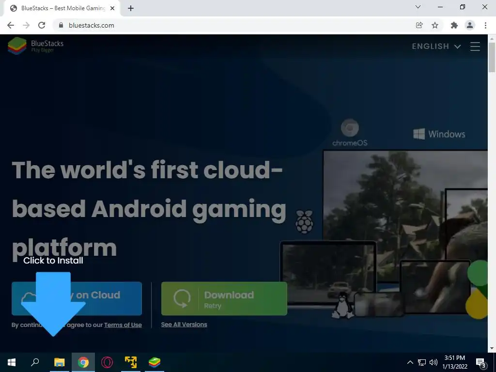The height and width of the screenshot is (372, 496).
Task: Click the scrollbar up arrow
Action: pyautogui.click(x=492, y=38)
